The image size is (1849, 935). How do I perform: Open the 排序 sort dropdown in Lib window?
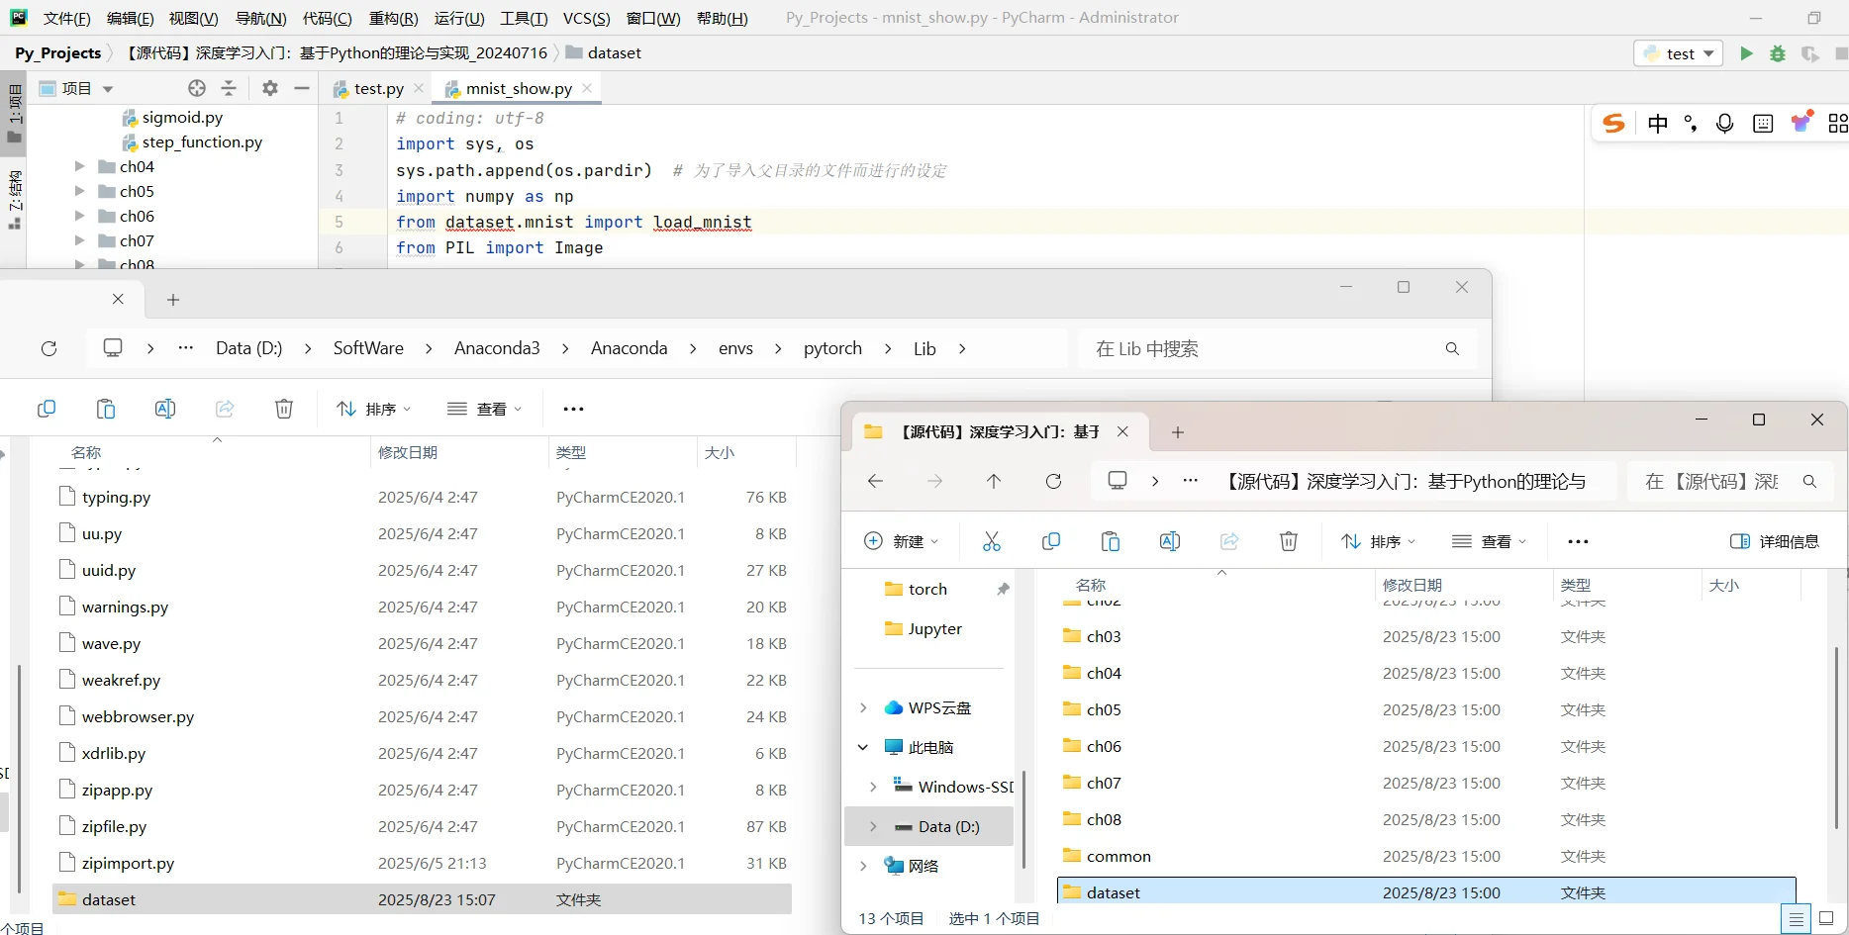[x=373, y=409]
